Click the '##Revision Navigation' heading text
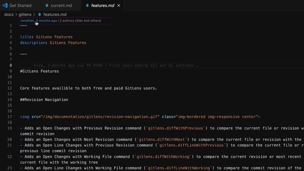The width and height of the screenshot is (304, 171). coord(44,100)
